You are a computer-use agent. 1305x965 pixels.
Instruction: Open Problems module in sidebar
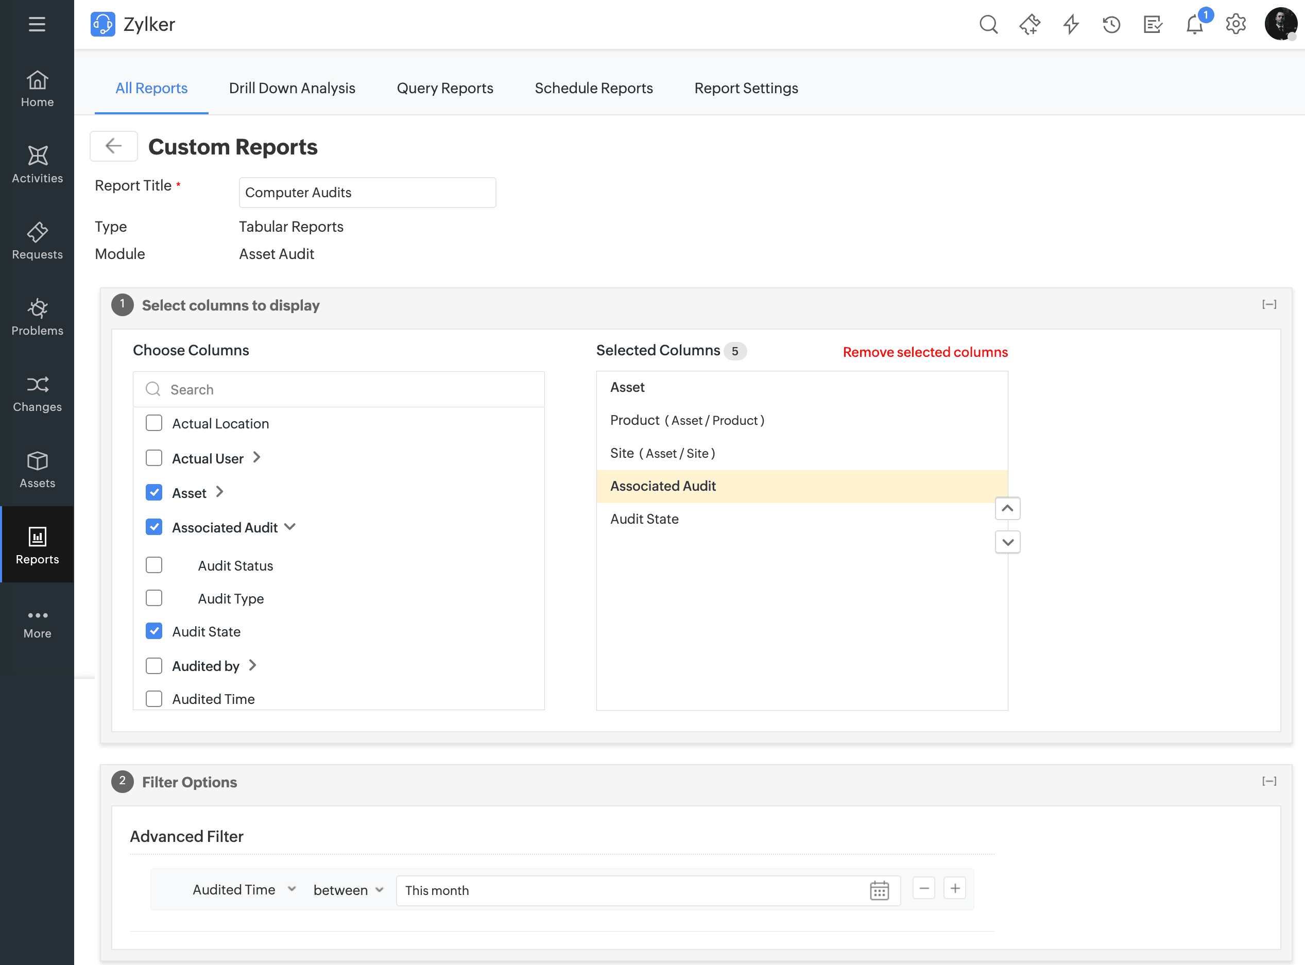[37, 317]
